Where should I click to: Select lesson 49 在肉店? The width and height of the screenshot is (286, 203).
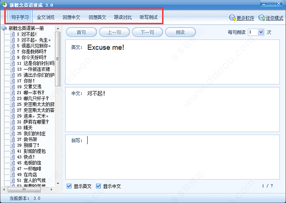[x=27, y=174]
